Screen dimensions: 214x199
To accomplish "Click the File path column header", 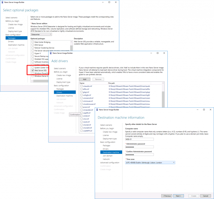I will pos(111,83).
